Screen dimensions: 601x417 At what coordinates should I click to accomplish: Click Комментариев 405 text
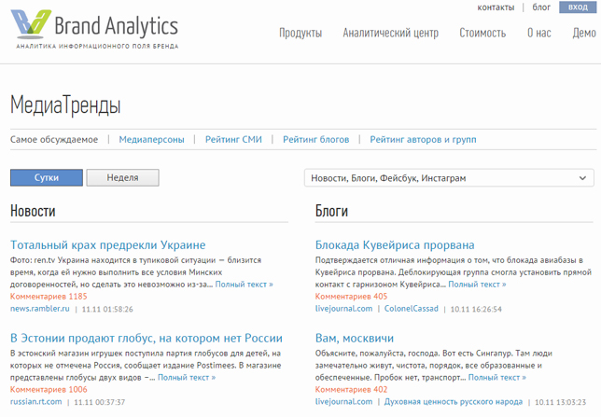coord(351,297)
